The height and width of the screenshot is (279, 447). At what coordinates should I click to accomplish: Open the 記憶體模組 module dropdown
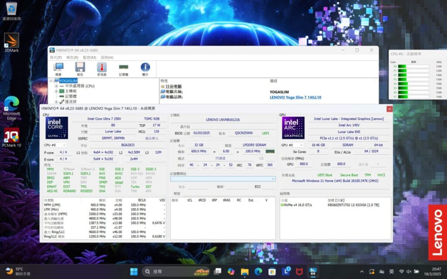tap(223, 179)
